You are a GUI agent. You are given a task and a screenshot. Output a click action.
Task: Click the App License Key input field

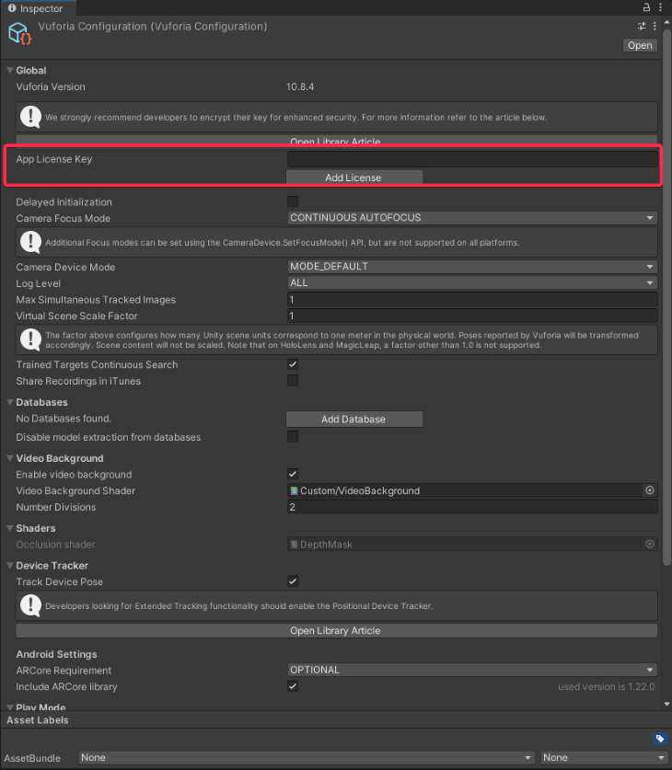click(x=472, y=158)
